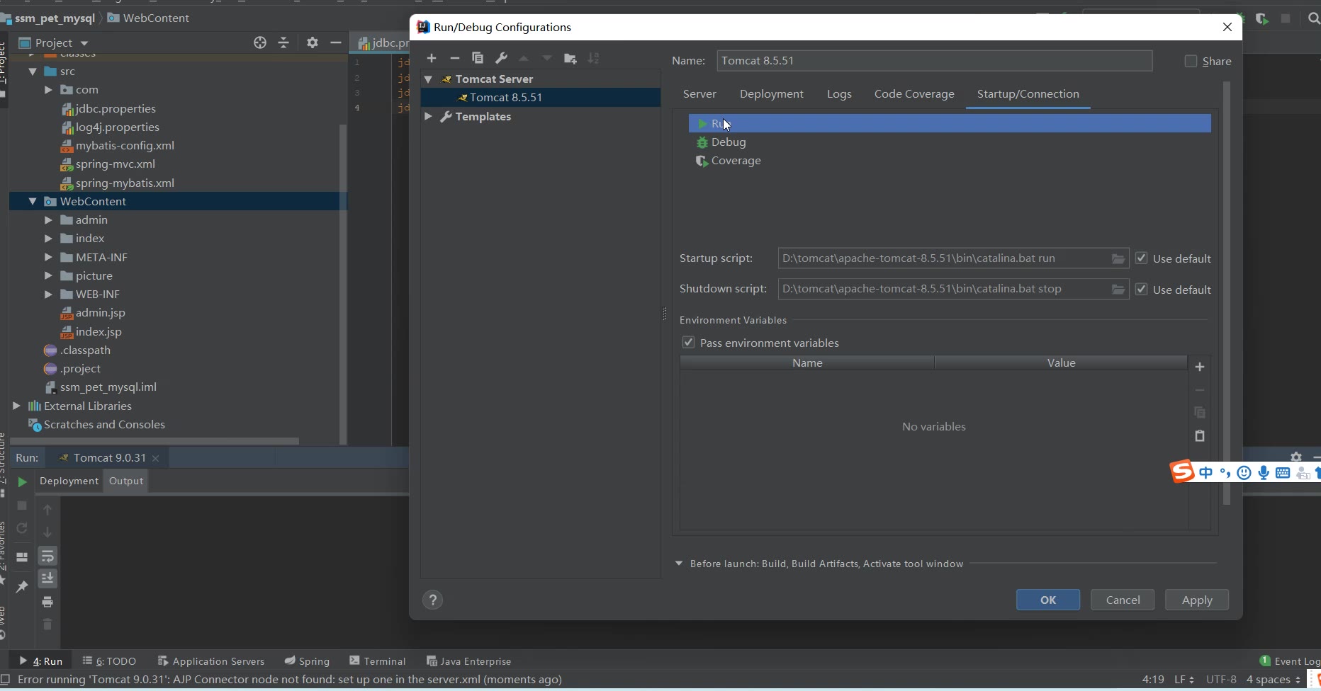1321x691 pixels.
Task: Select Coverage mode in startup list
Action: point(950,161)
